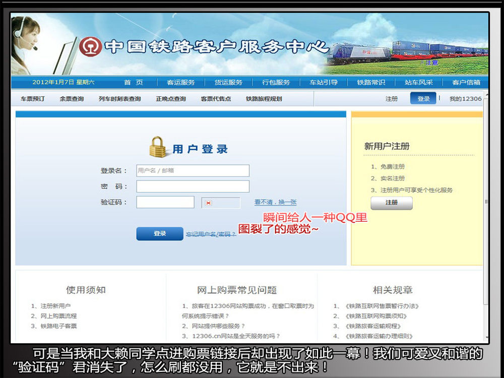Screen dimensions: 504x378
Task: Open the 客运服务 menu item
Action: coord(180,82)
